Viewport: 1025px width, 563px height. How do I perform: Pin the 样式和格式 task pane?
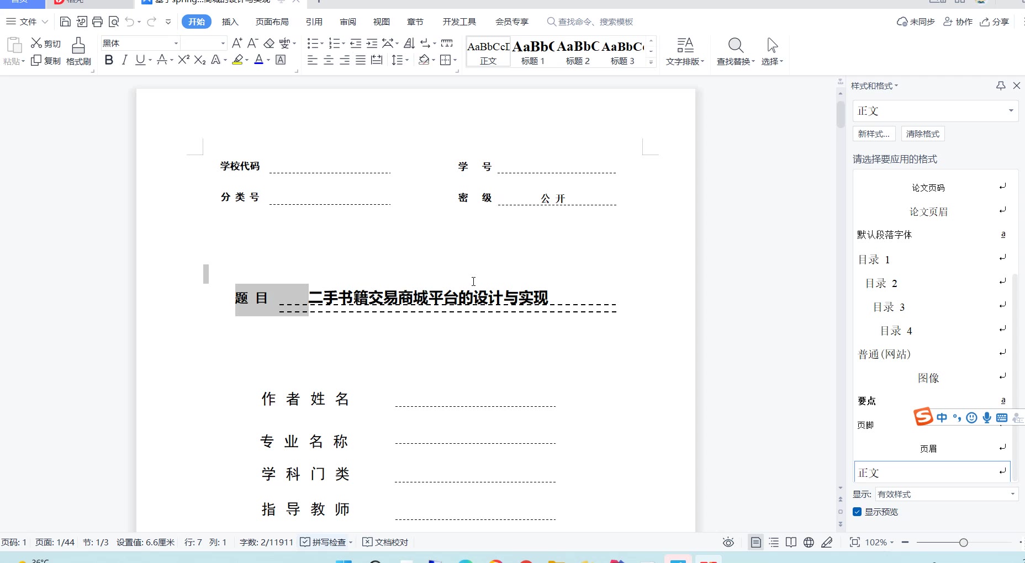coord(1001,86)
